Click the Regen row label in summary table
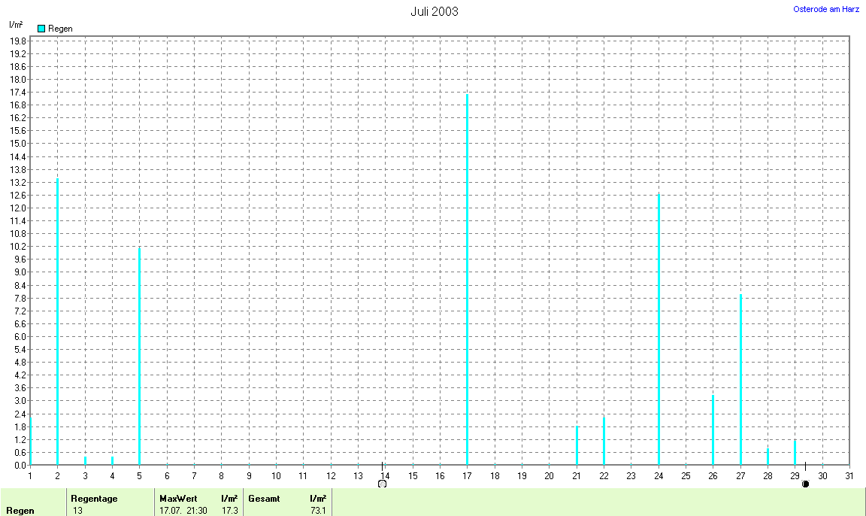The width and height of the screenshot is (866, 516). coord(20,511)
